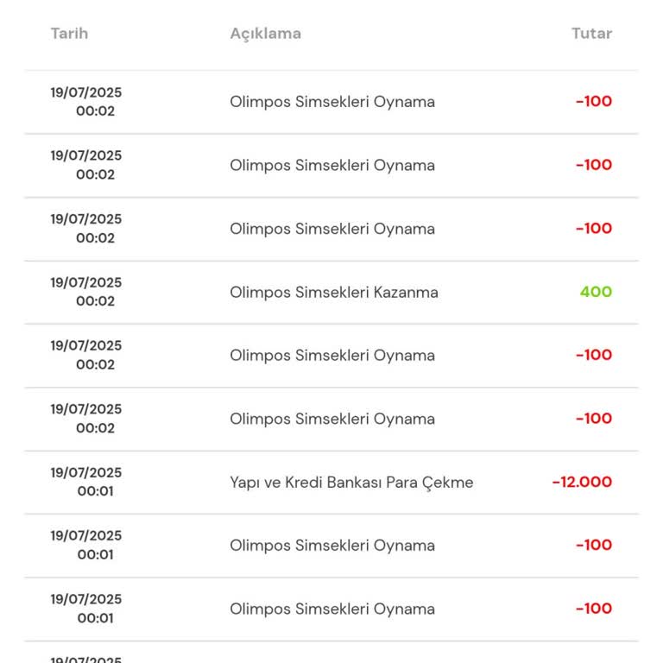Click the Açıklama column header
This screenshot has height=663, width=663.
point(265,34)
